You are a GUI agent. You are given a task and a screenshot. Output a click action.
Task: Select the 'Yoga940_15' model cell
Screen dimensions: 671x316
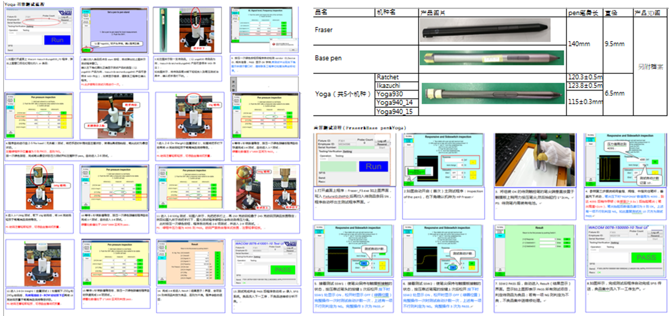click(x=397, y=111)
